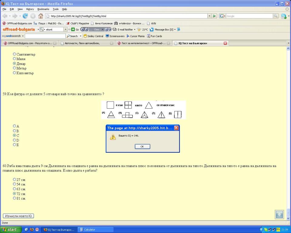Switch to the Тест за интелигентност tab

(144, 43)
